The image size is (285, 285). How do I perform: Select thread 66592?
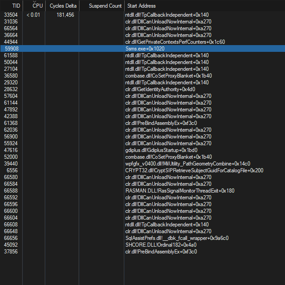pos(143,198)
